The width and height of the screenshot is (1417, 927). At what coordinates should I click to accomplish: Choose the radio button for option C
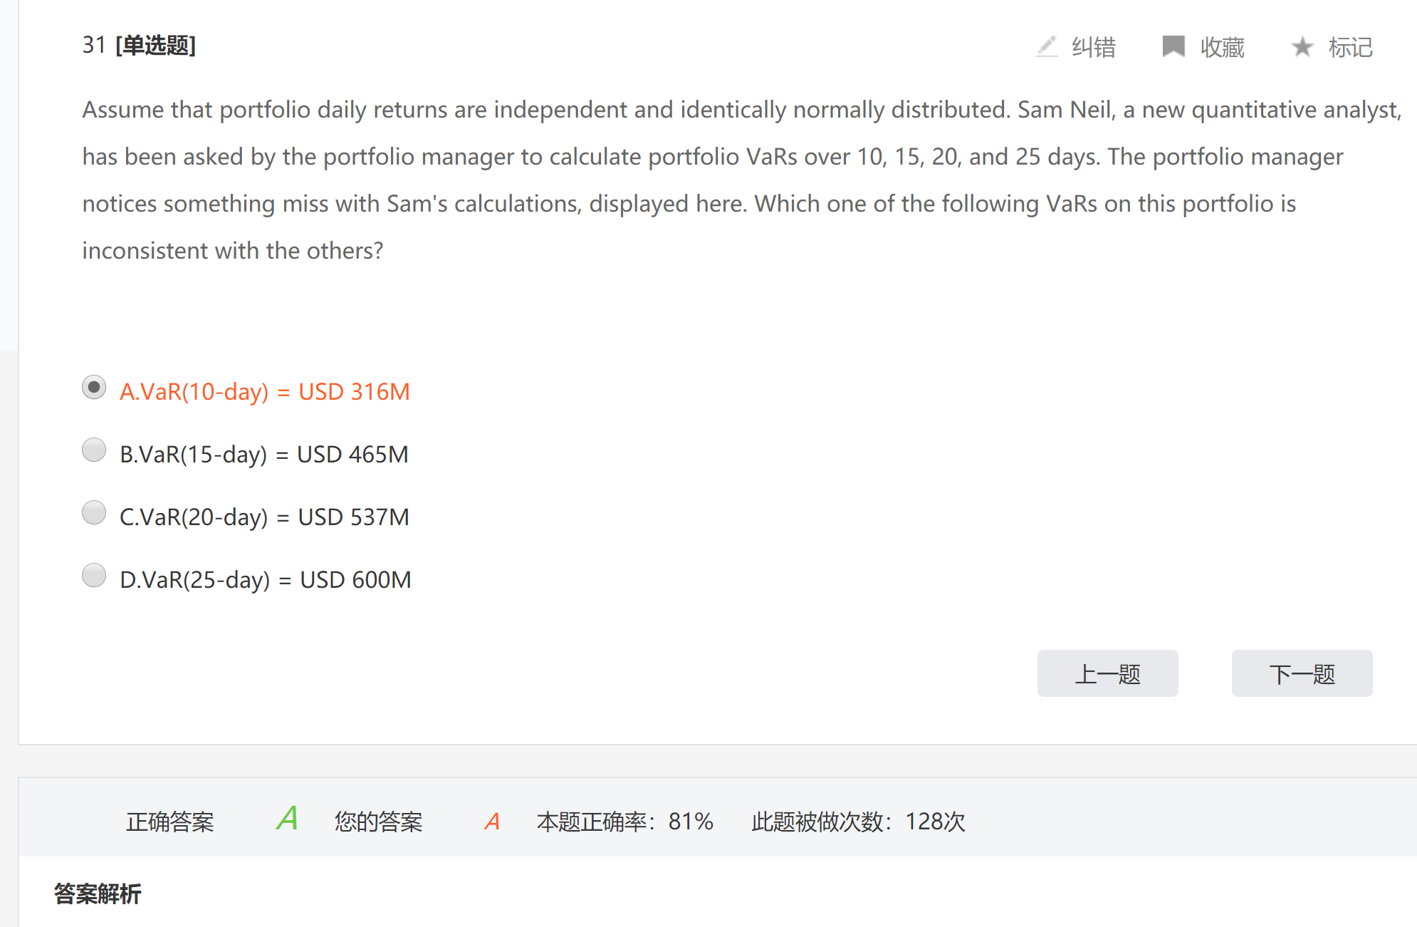click(94, 513)
